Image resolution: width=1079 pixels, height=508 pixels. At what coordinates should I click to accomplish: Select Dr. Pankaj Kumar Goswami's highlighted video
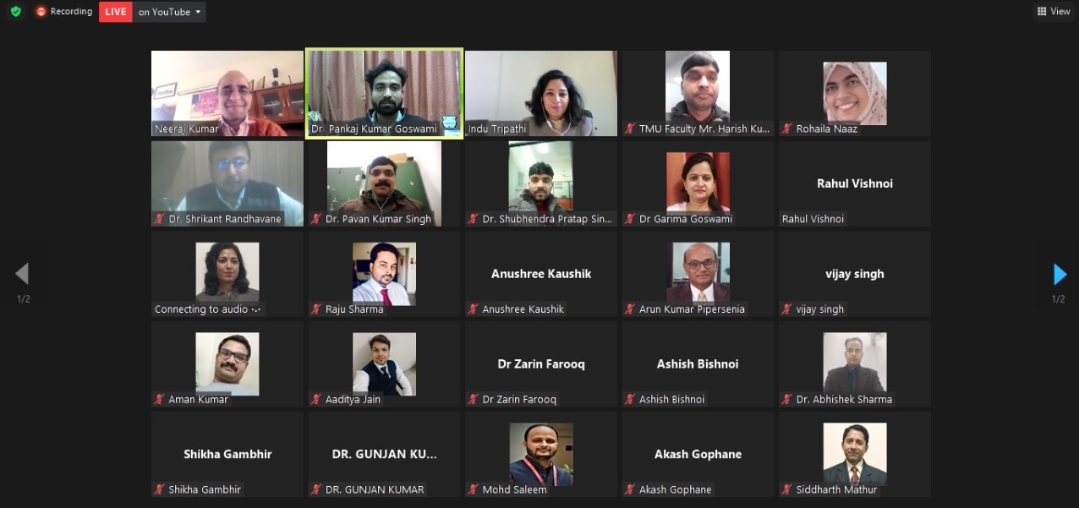click(x=384, y=93)
